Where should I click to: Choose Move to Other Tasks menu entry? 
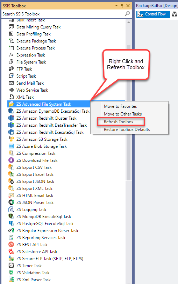coord(123,114)
